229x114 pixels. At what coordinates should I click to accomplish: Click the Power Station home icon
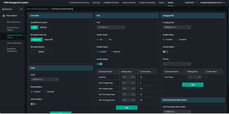(x=4, y=16)
